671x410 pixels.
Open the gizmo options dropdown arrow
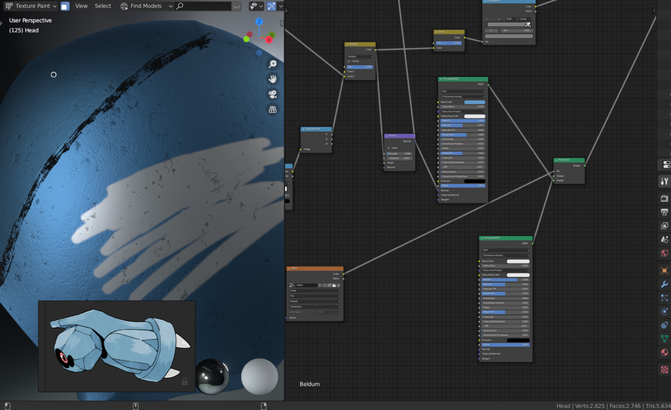(281, 6)
